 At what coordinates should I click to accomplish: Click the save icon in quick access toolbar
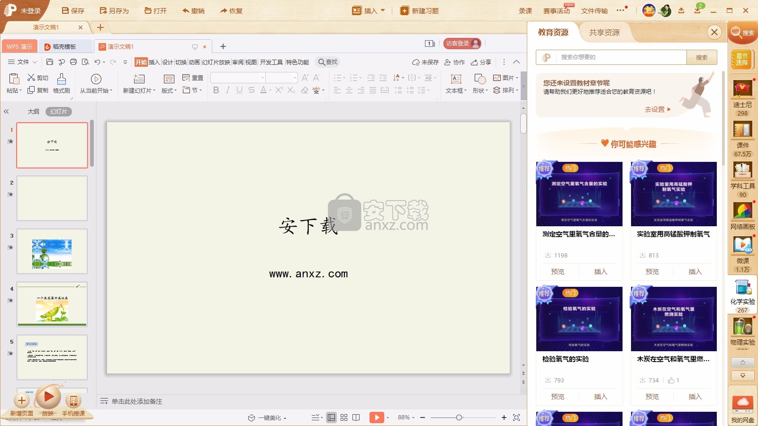pyautogui.click(x=49, y=62)
